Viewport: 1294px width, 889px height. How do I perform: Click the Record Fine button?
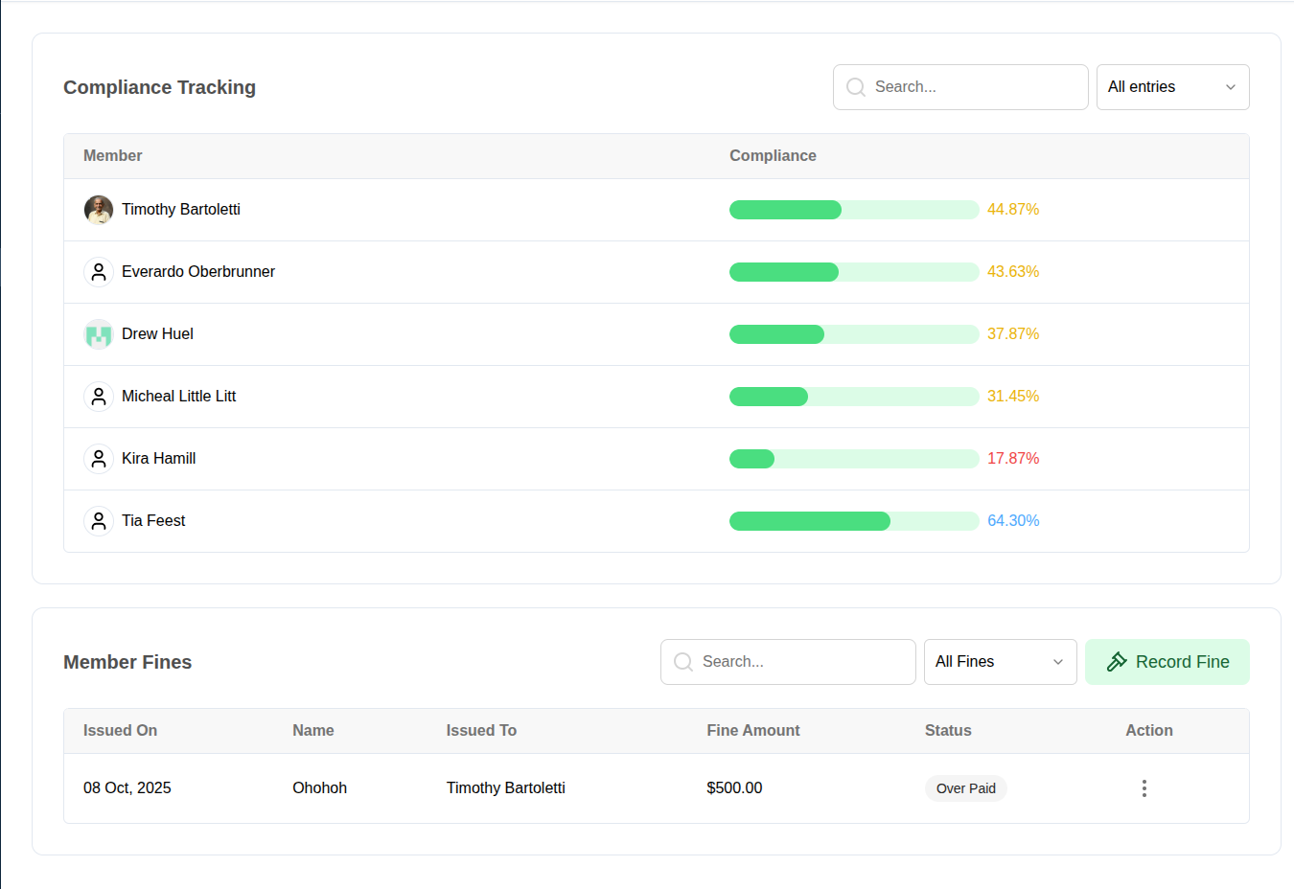pyautogui.click(x=1167, y=662)
